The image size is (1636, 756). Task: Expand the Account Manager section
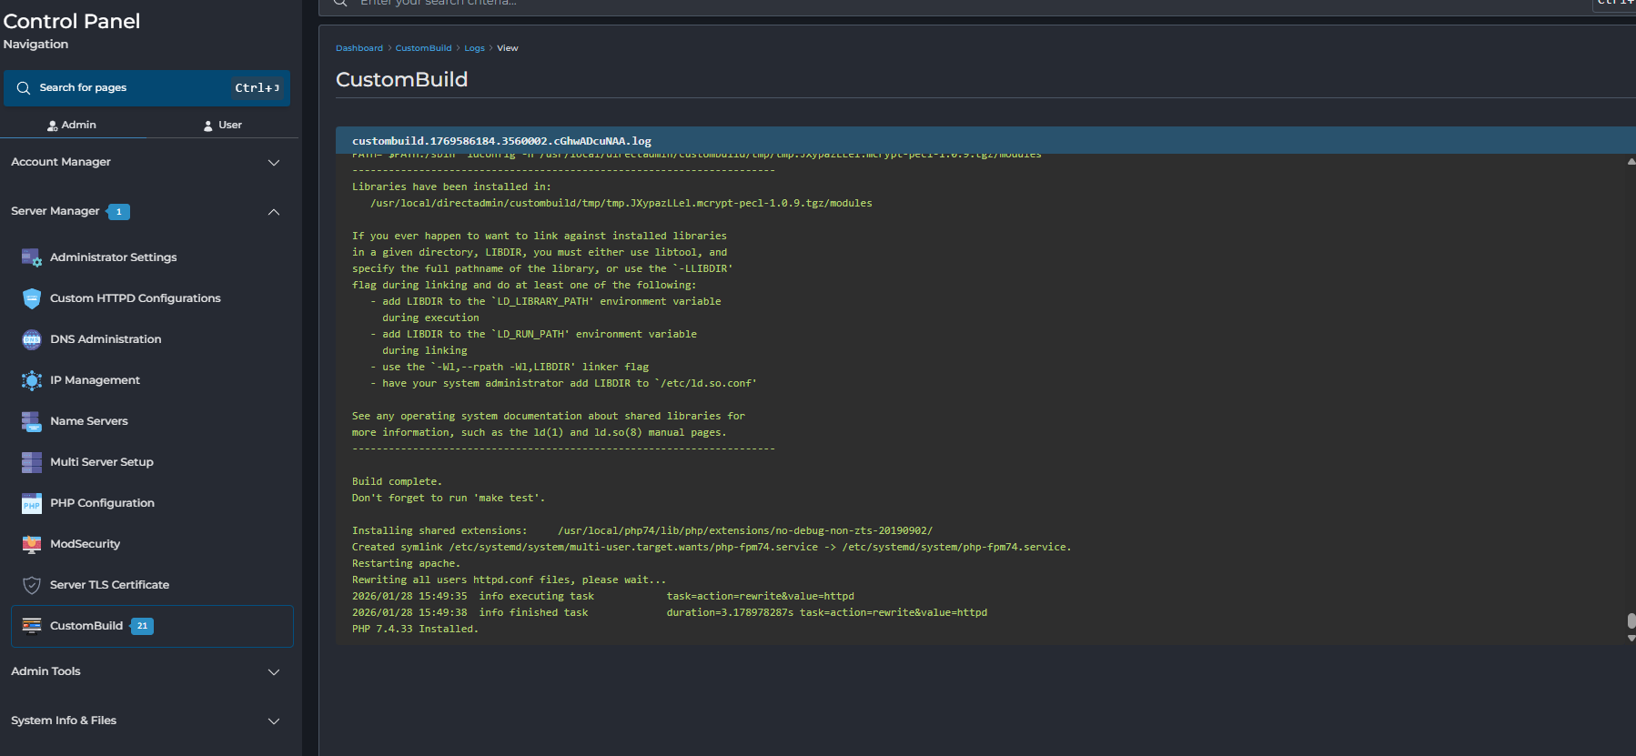click(x=273, y=163)
